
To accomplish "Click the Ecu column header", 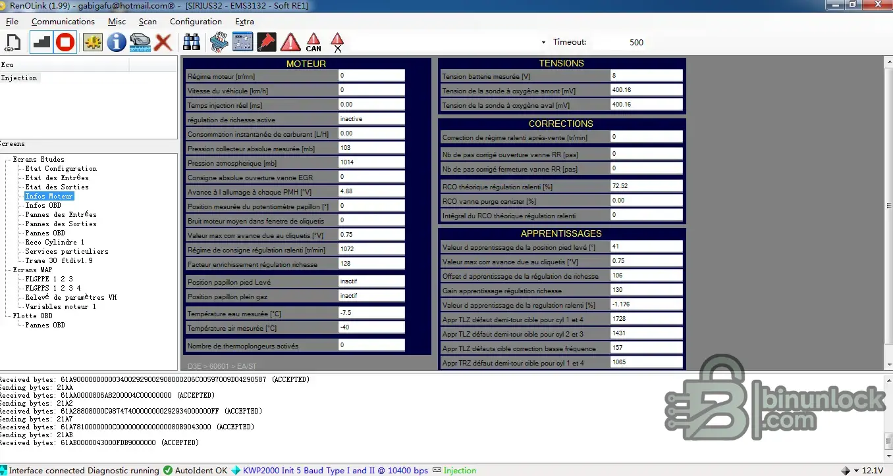I will (65, 64).
